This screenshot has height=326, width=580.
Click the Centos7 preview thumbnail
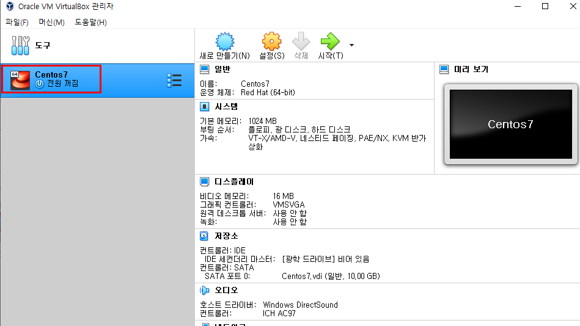(x=510, y=124)
